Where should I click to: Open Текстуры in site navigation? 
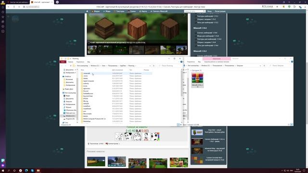pyautogui.click(x=119, y=12)
